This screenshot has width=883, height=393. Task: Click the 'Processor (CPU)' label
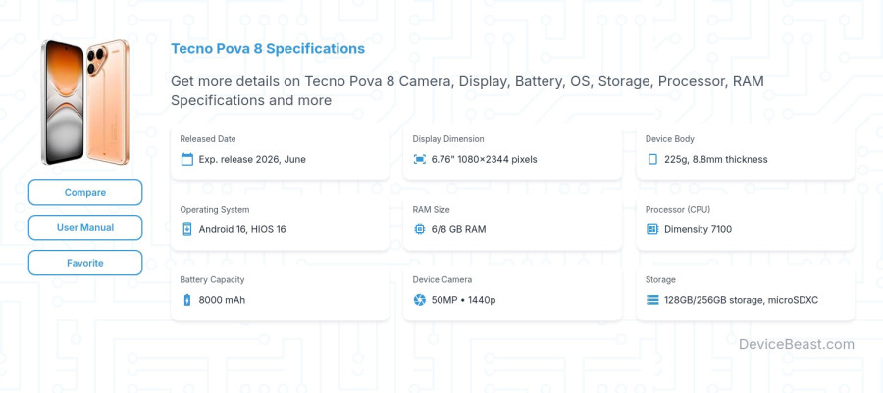point(678,209)
